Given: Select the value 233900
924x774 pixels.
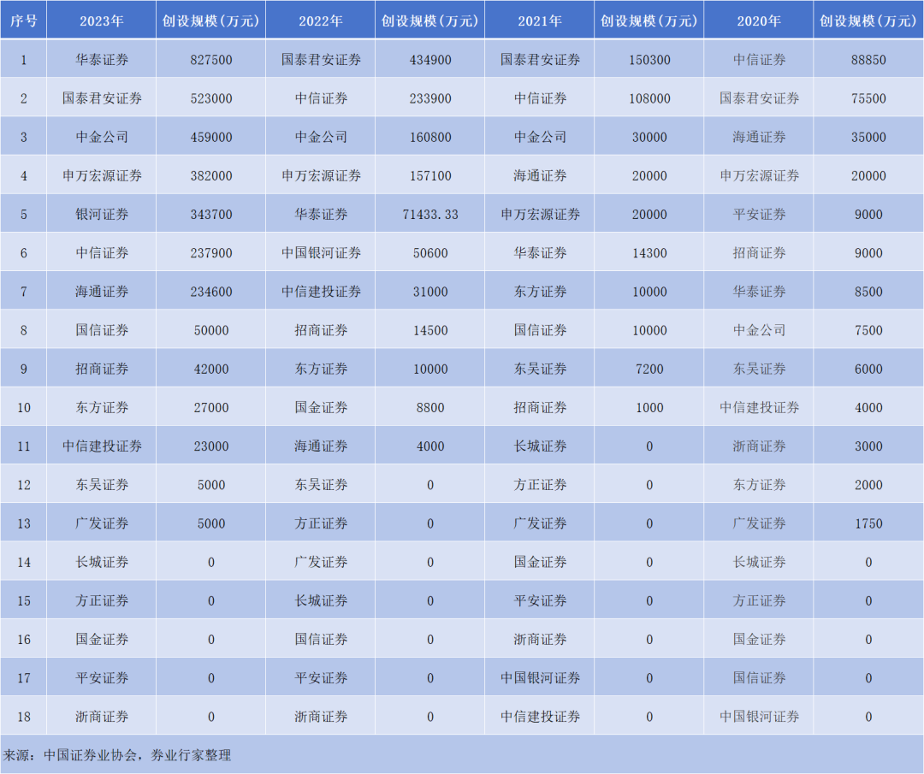Looking at the screenshot, I should (x=430, y=98).
